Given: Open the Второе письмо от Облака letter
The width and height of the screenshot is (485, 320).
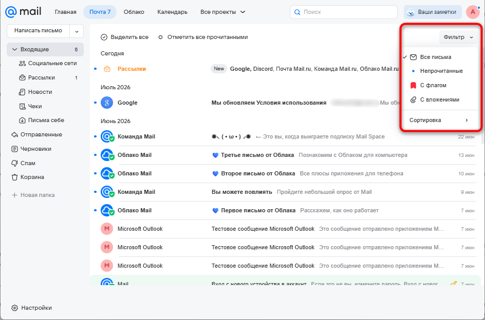Looking at the screenshot, I should tap(286, 174).
